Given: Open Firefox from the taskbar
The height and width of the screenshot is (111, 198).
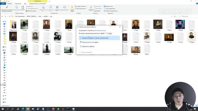Looking at the screenshot, I should click(x=53, y=109).
